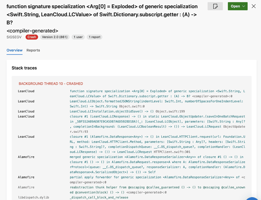Close the crash detail panel

coord(253,6)
